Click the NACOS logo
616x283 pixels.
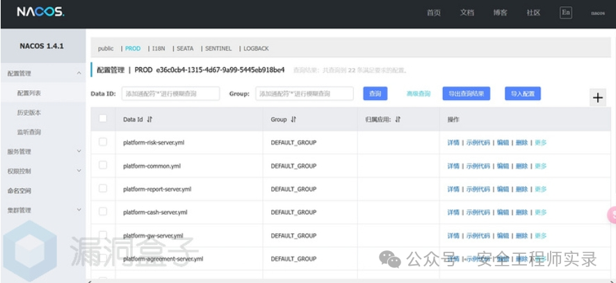40,12
